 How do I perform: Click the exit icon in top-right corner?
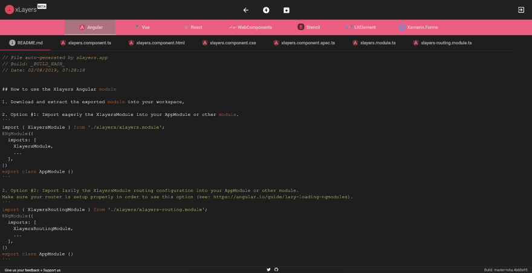click(x=521, y=10)
